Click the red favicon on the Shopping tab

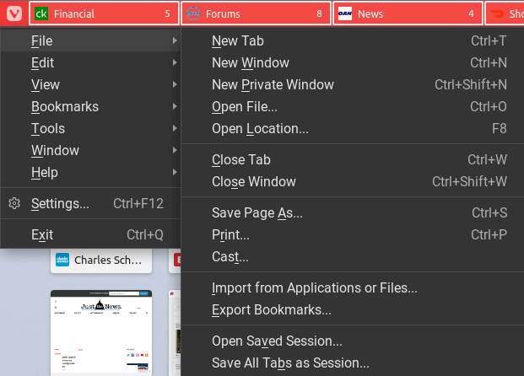497,14
